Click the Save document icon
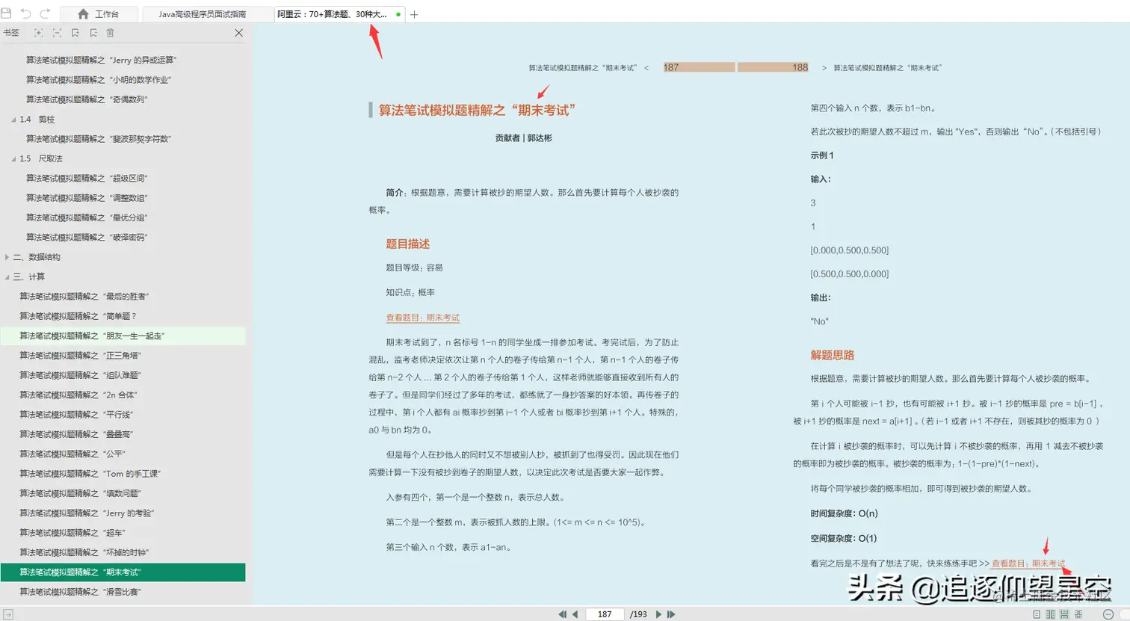 pos(7,13)
